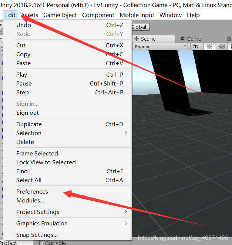Switch to the Game tab
Viewport: 232px width, 245px height.
click(x=191, y=39)
